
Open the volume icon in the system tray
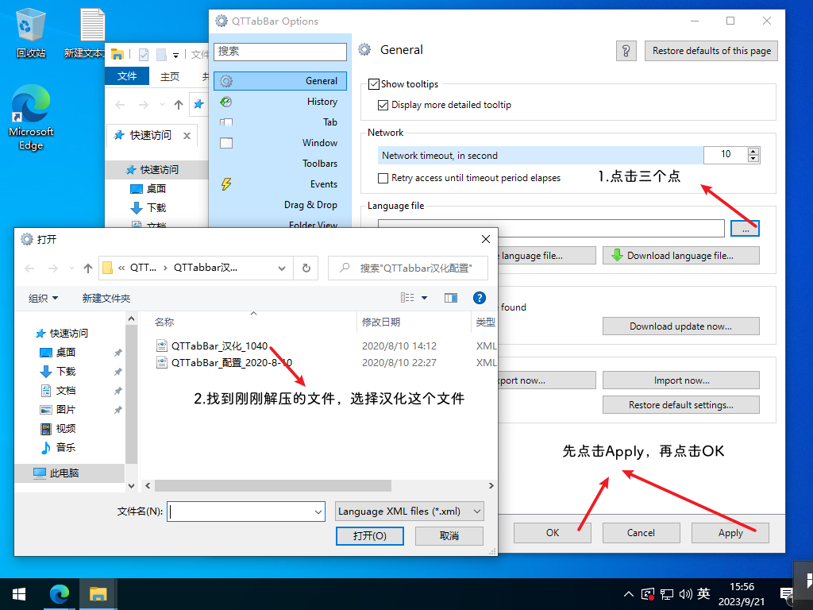pos(685,594)
